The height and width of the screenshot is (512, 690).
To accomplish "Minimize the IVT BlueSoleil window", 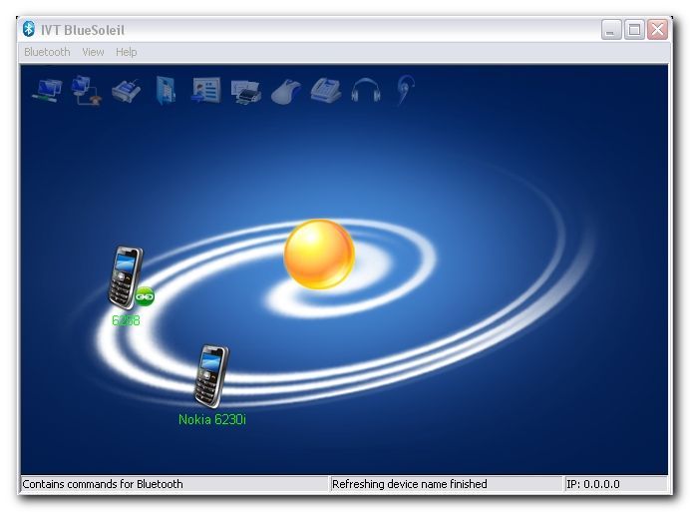I will 611,30.
